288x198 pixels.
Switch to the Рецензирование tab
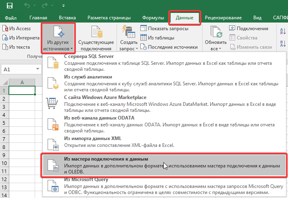[223, 18]
